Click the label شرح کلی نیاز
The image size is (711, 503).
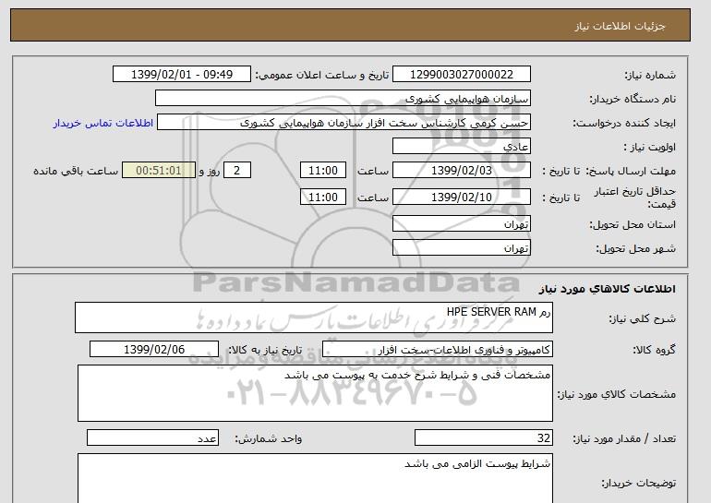pyautogui.click(x=642, y=318)
